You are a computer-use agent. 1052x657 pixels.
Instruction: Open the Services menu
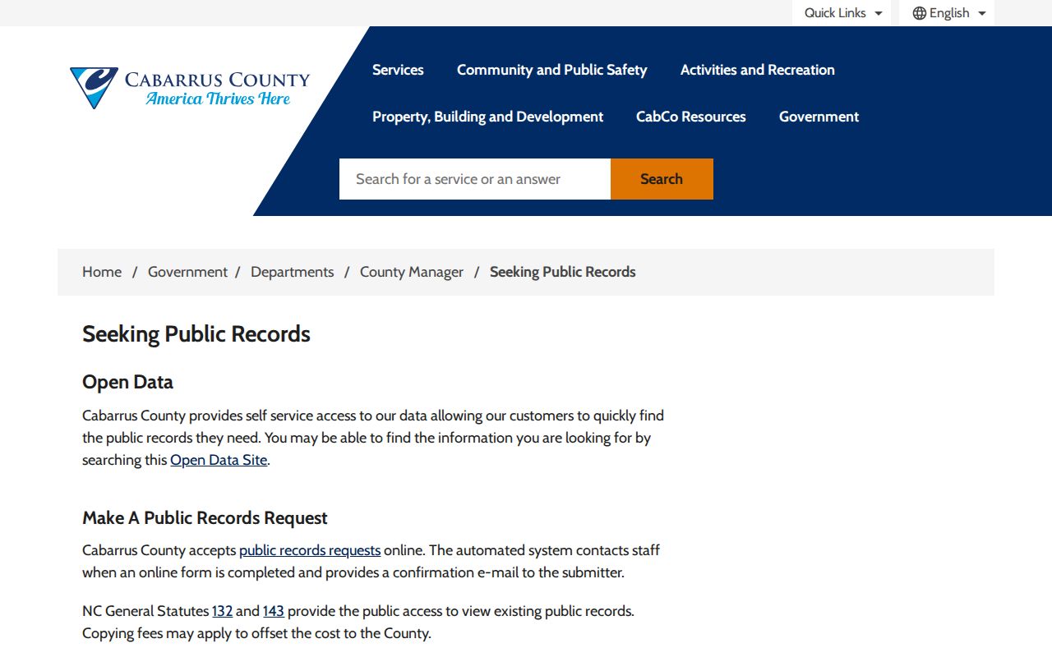pos(398,70)
